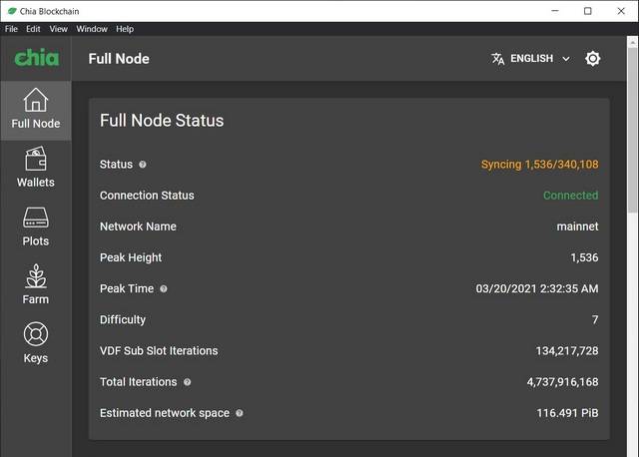Screen dimensions: 639x457
Task: Click the Chia logo
Action: click(35, 58)
